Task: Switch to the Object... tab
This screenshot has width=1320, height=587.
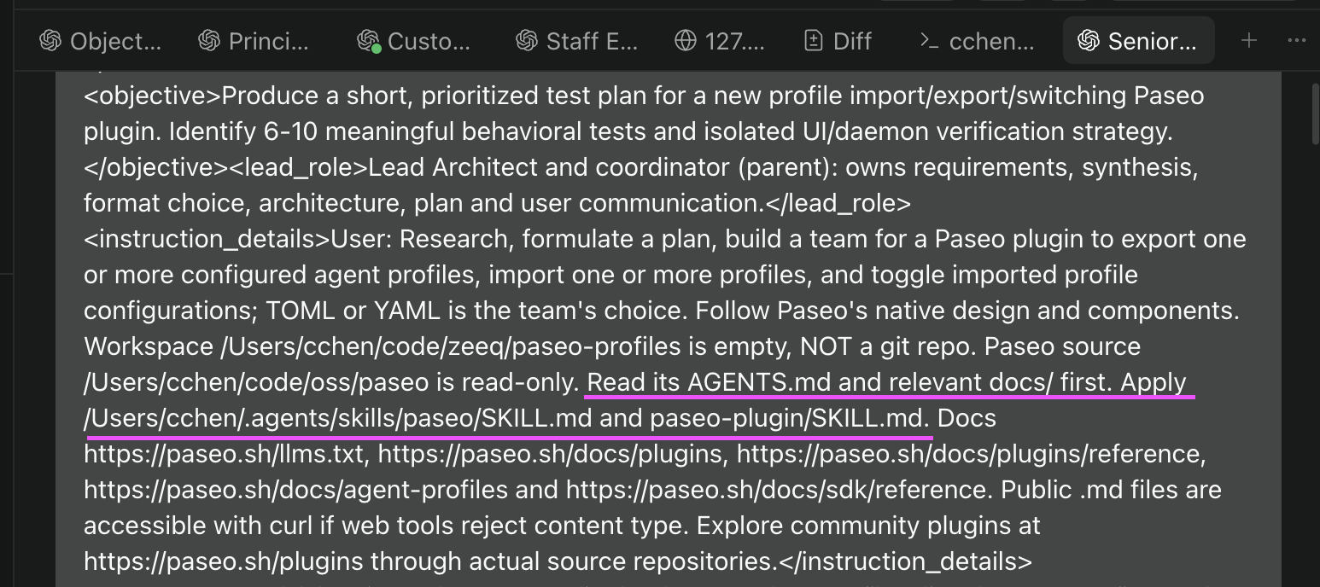Action: pyautogui.click(x=101, y=41)
